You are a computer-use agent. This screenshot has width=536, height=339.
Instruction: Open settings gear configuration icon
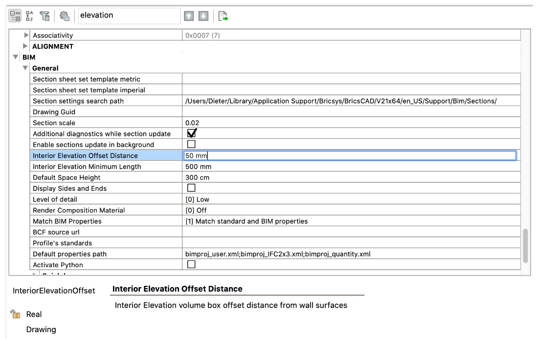coord(64,16)
